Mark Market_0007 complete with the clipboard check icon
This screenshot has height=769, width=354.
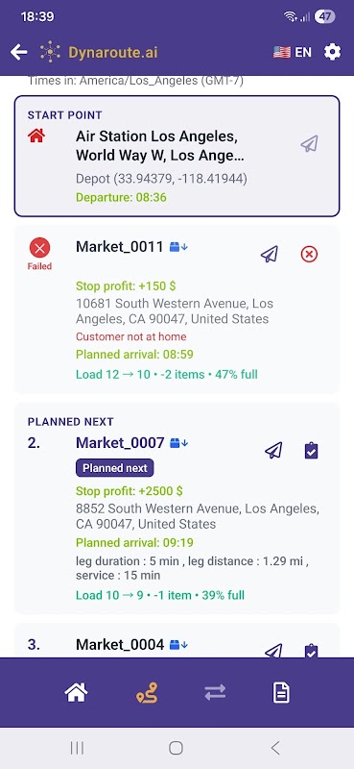point(312,450)
